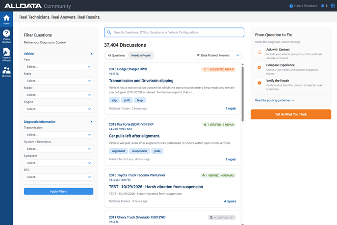This screenshot has height=225, width=337.
Task: Click the slip tag
Action: coord(114,100)
